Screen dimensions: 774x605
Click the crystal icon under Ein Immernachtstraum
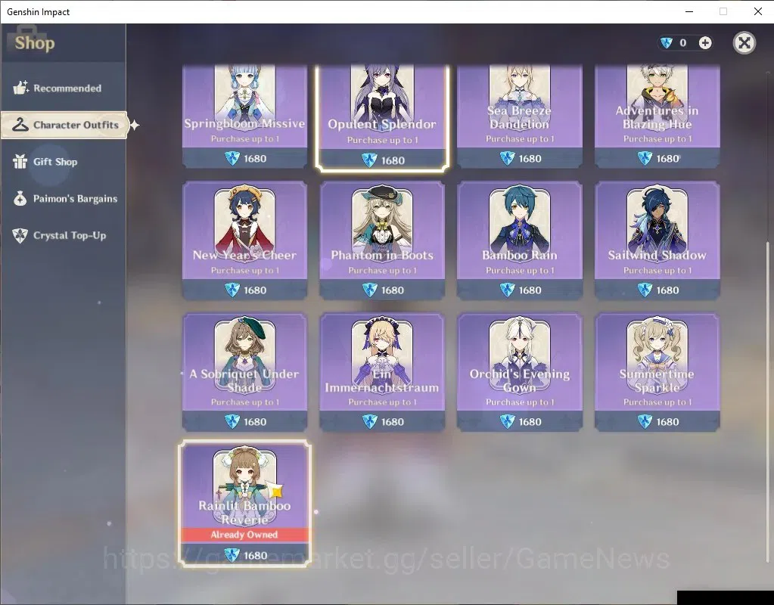(370, 422)
